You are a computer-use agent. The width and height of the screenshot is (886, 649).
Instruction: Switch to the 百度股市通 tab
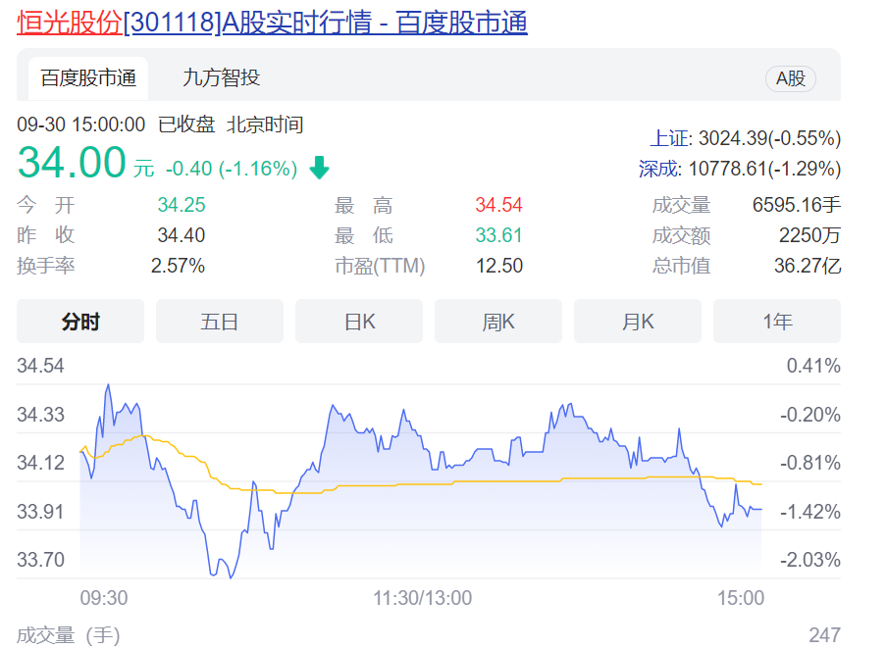click(88, 78)
